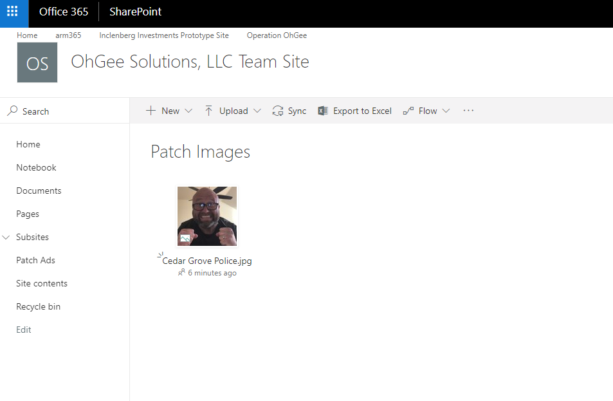Open the Recycle bin link

tap(38, 306)
